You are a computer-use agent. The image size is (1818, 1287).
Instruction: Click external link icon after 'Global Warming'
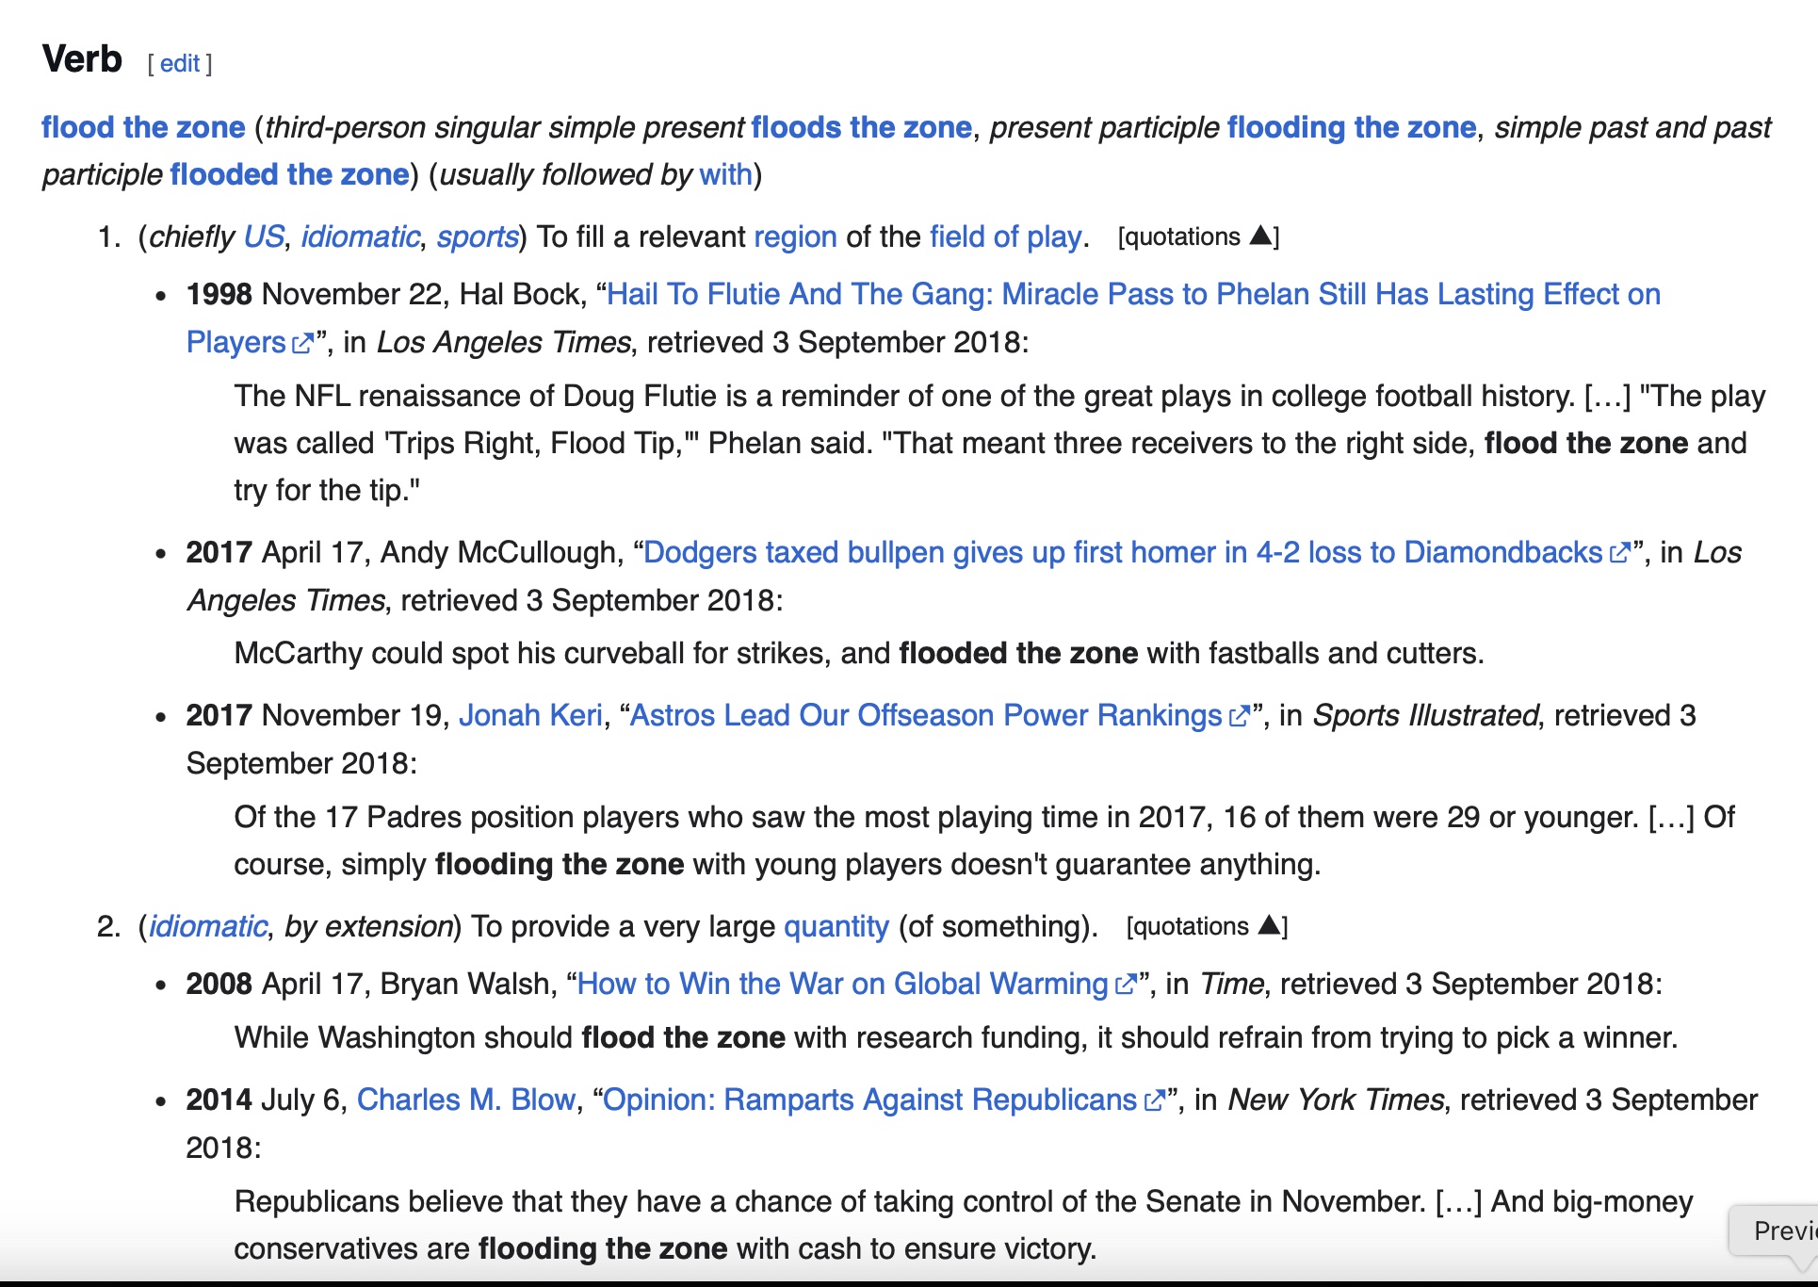pyautogui.click(x=1125, y=986)
